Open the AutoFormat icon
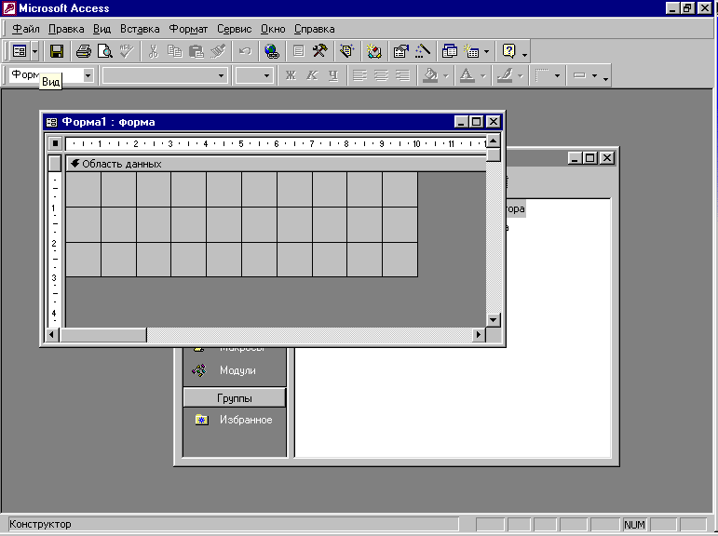718x536 pixels. tap(347, 51)
